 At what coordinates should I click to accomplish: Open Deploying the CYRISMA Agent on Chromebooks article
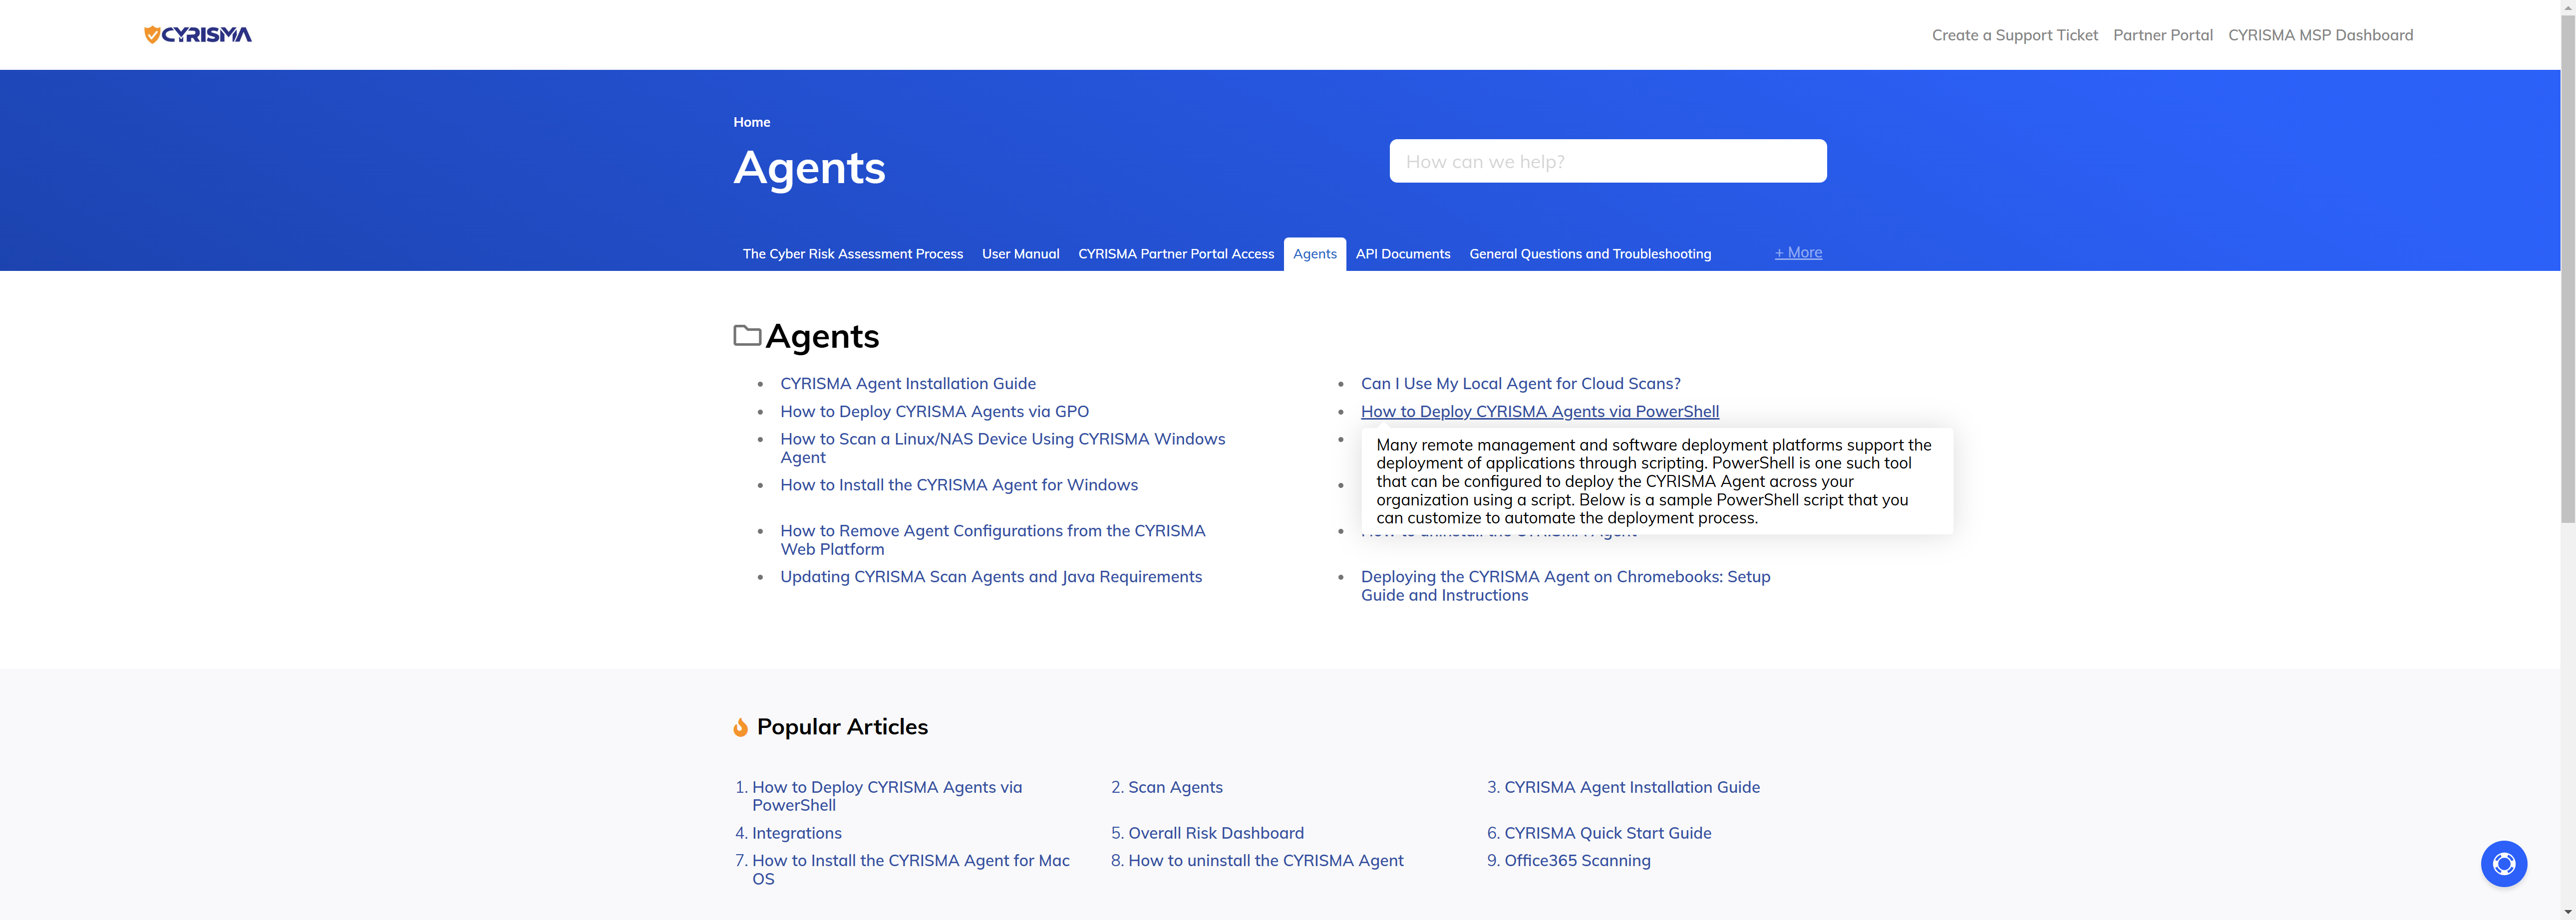click(x=1565, y=585)
